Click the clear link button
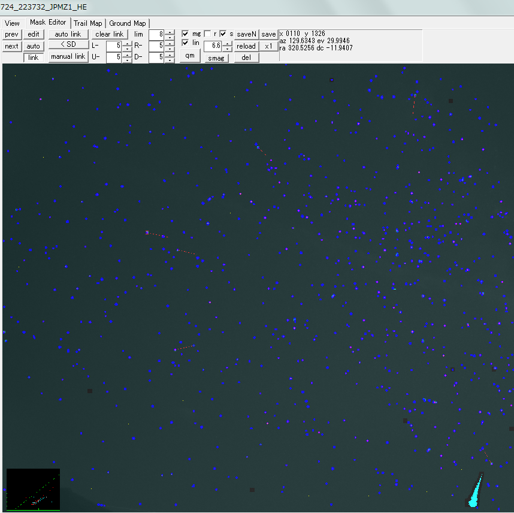 click(110, 34)
